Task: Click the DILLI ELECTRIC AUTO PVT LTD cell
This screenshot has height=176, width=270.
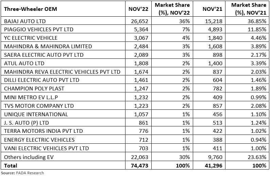Action: point(41,80)
